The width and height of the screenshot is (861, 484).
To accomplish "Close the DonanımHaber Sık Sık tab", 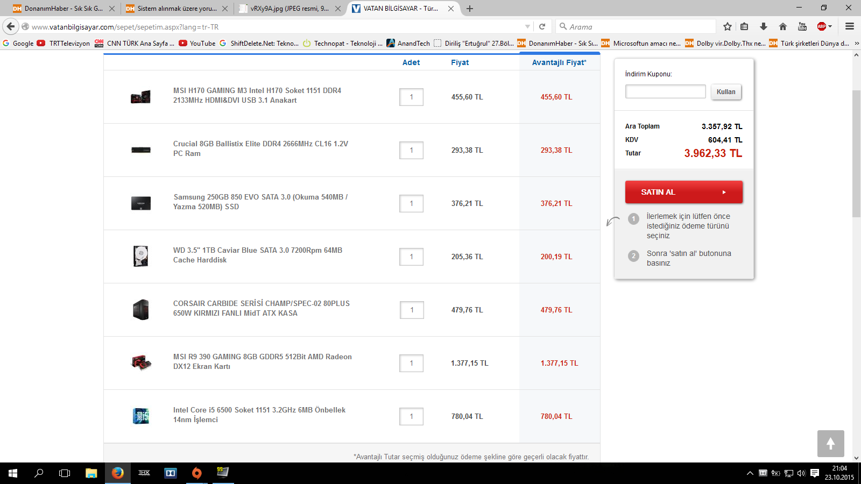I will click(x=112, y=9).
